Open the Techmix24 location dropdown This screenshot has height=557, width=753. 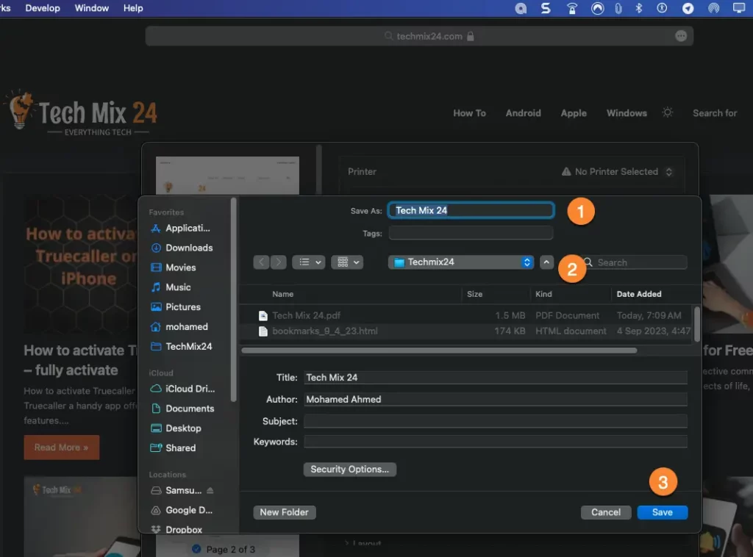[x=461, y=262]
